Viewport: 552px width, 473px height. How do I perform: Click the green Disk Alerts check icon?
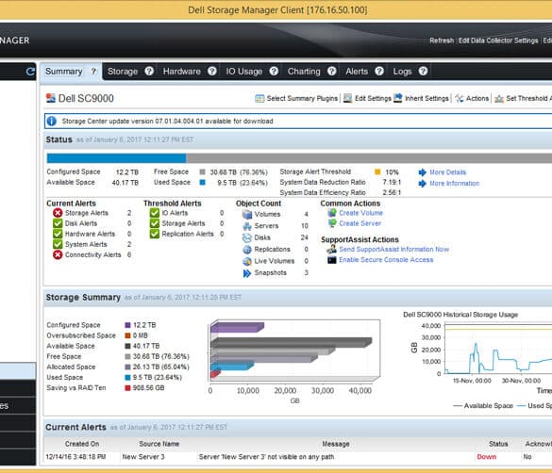coord(58,223)
